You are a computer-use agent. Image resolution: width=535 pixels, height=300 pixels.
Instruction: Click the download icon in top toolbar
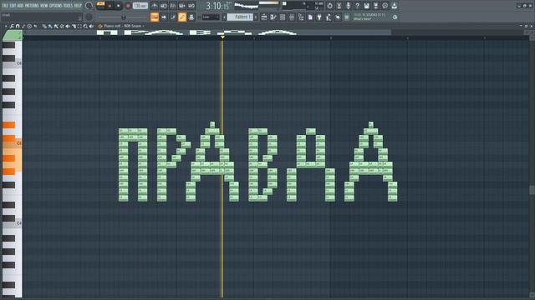pyautogui.click(x=394, y=6)
